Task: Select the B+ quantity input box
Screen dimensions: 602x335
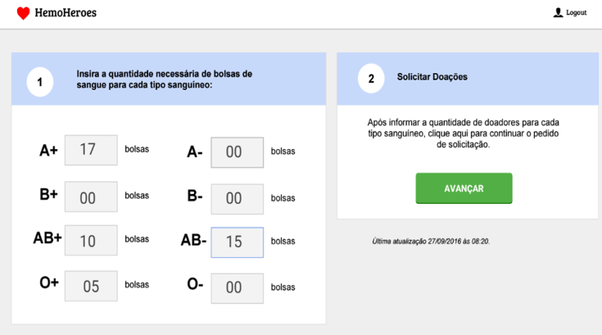Action: (90, 197)
